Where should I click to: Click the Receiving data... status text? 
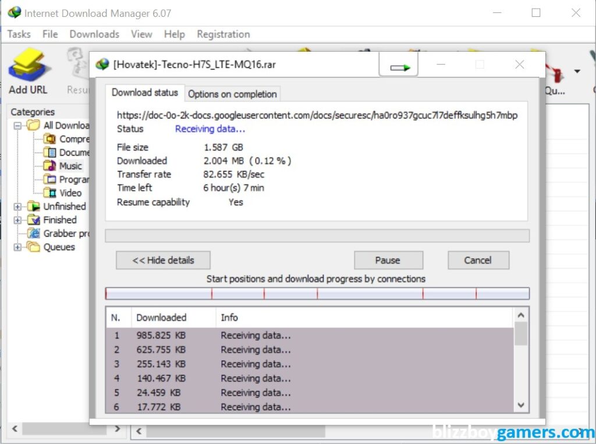[210, 129]
